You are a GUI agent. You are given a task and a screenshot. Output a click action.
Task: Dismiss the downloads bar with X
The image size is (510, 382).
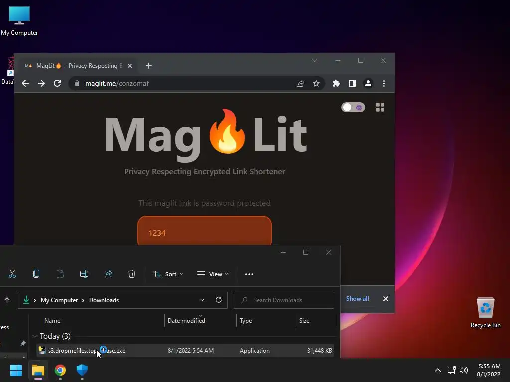[386, 299]
